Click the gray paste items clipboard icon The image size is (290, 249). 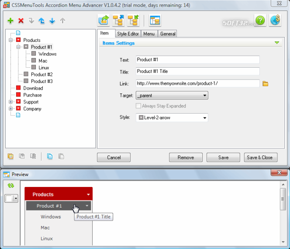(61, 156)
